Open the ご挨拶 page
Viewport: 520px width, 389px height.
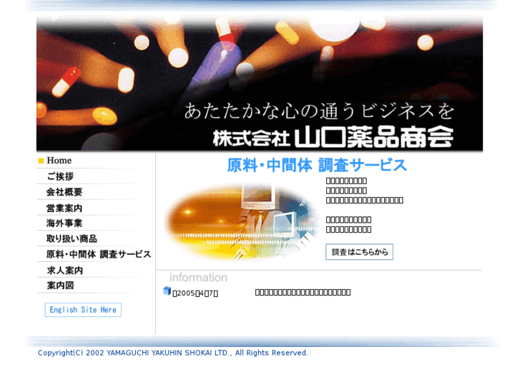[x=60, y=176]
